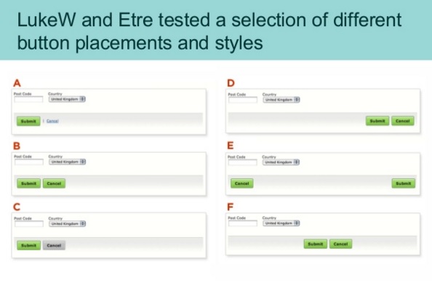The image size is (432, 283).
Task: Open Country dropdown in form A
Action: click(67, 99)
